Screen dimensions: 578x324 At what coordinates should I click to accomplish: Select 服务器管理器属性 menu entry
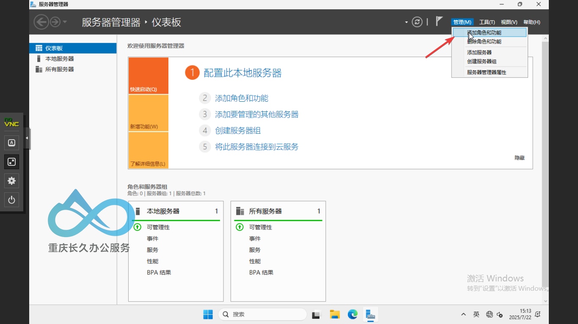click(490, 72)
